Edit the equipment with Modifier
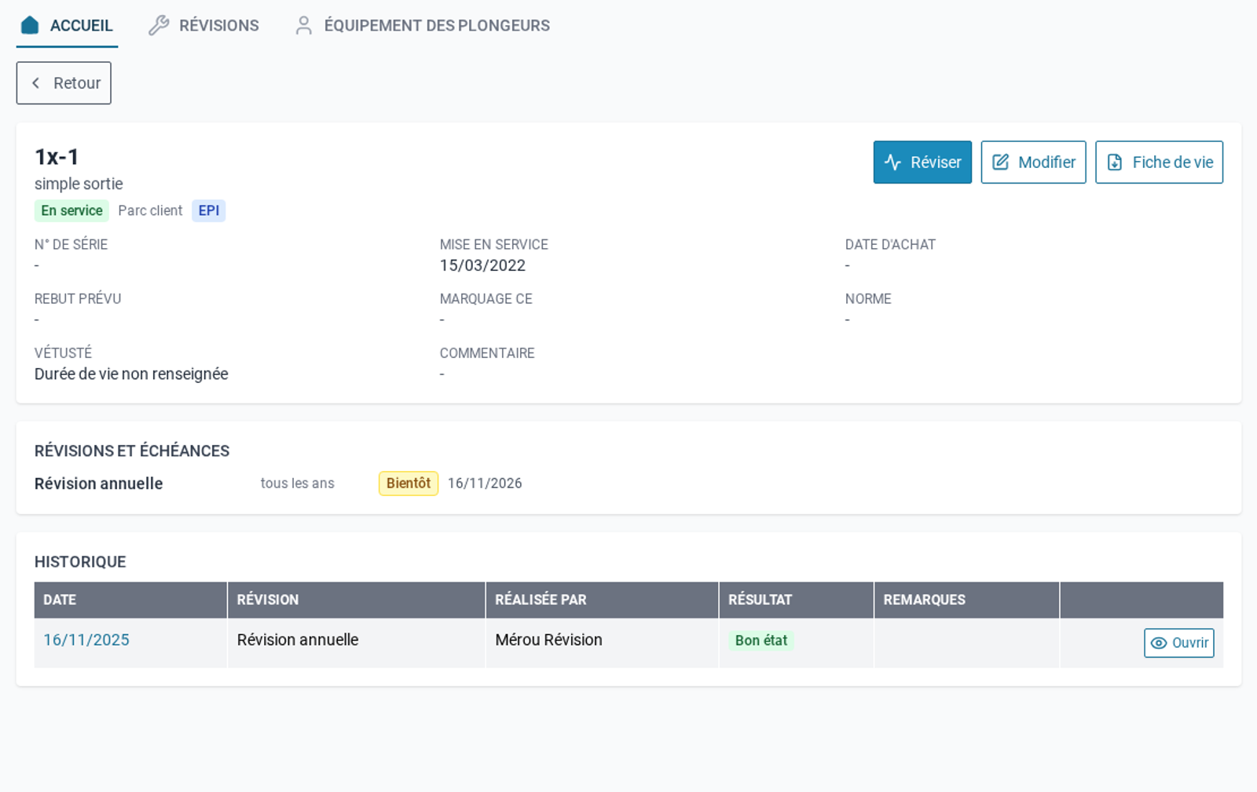This screenshot has height=792, width=1257. click(1033, 162)
